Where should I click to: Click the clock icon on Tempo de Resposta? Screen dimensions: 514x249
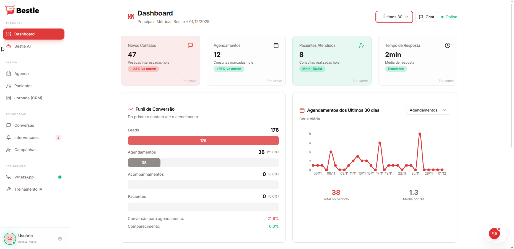(448, 45)
